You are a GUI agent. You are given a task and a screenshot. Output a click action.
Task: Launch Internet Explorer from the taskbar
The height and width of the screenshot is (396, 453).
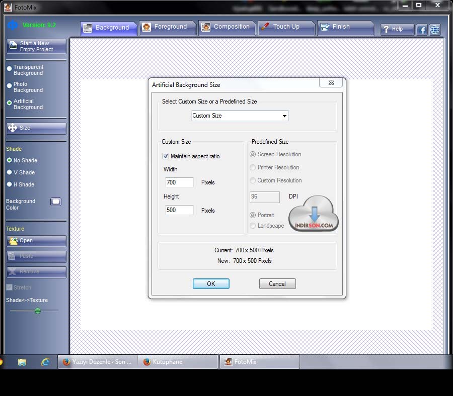pos(45,362)
